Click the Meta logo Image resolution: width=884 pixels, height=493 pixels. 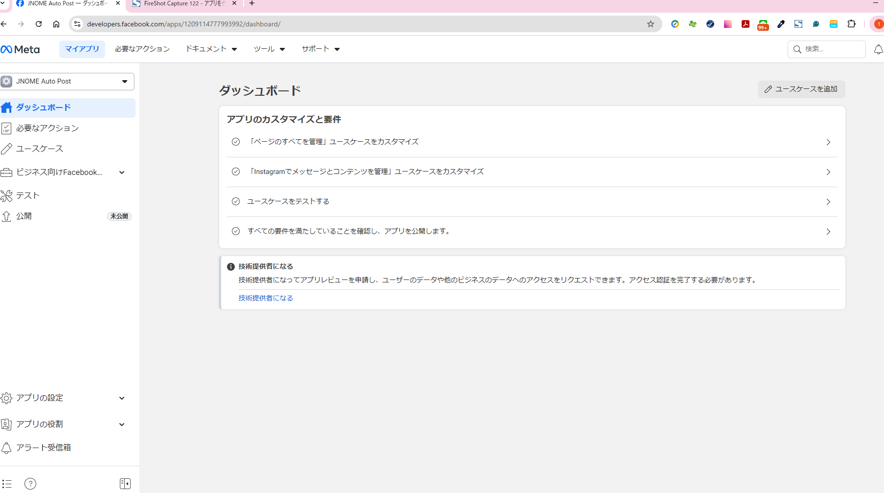coord(20,49)
